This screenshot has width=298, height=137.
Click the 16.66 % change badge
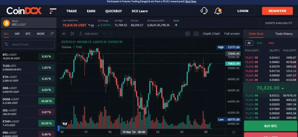[x=46, y=101]
